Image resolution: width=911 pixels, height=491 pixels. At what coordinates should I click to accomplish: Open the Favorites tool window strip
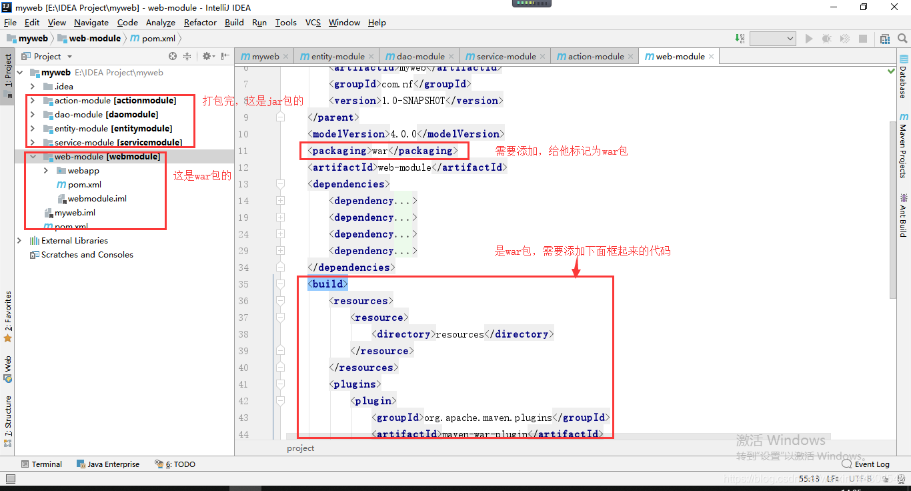[x=7, y=317]
